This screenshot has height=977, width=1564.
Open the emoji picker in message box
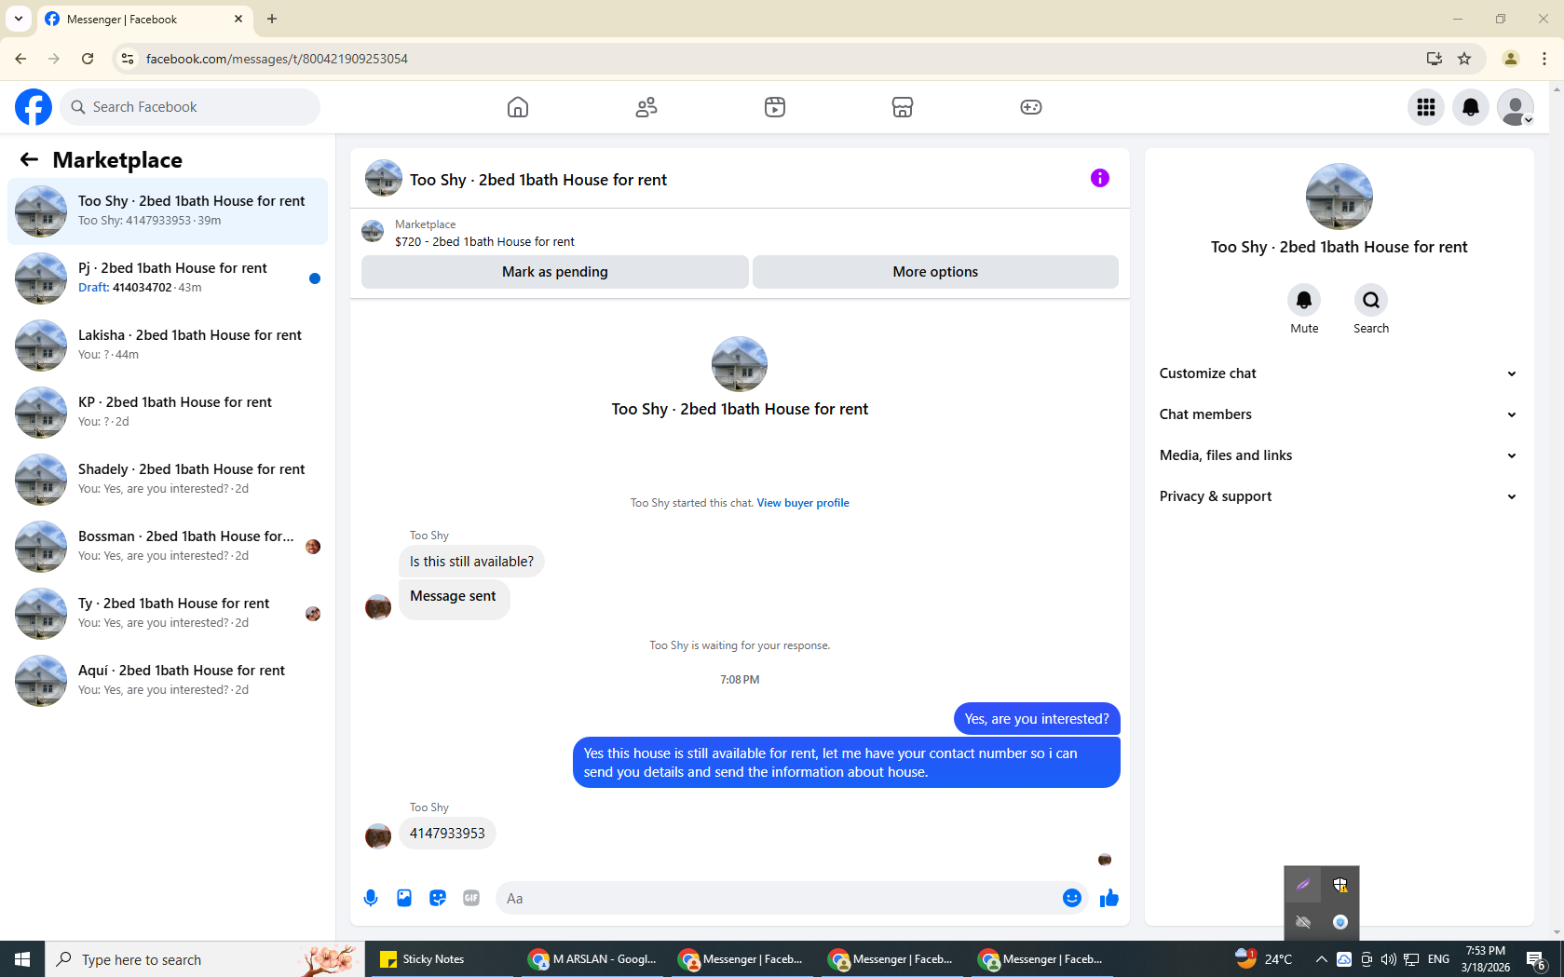1072,898
